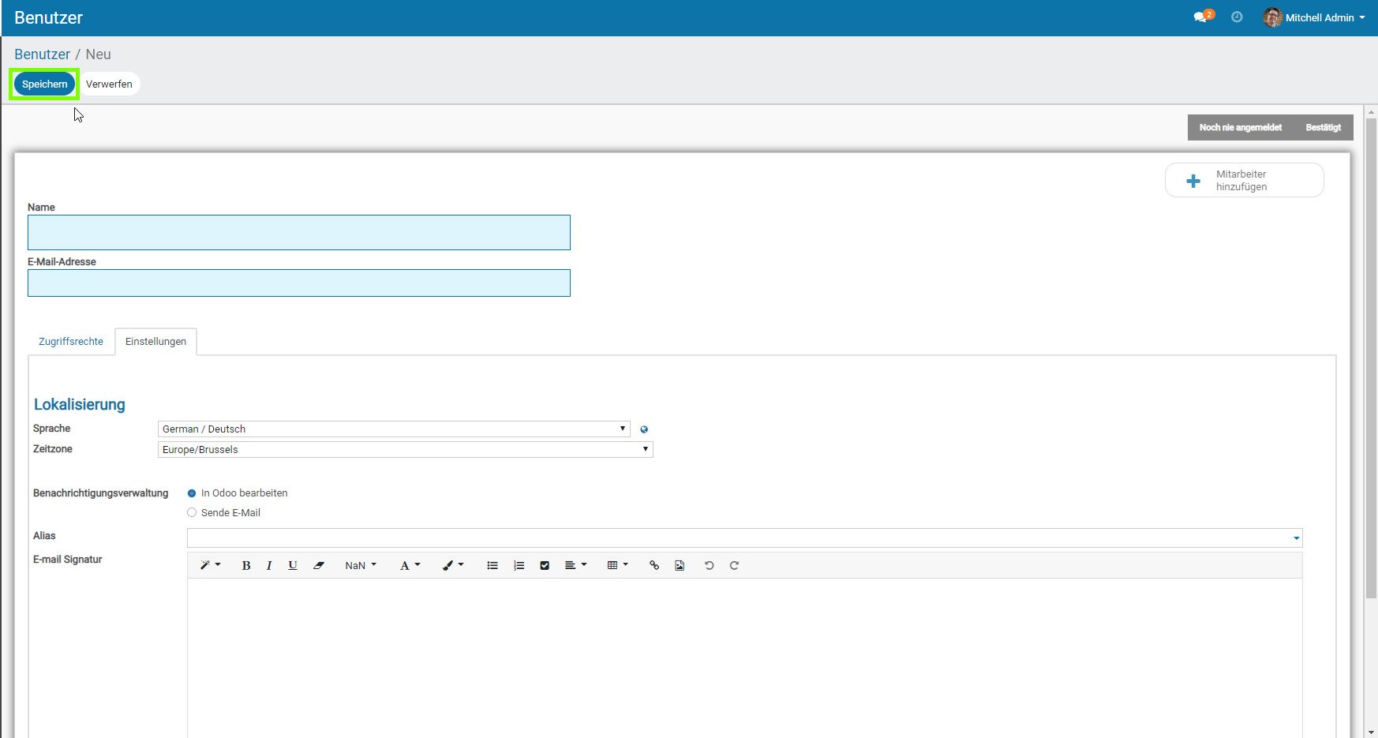Select the 'Sende E-Mail' radio option
Screen dimensions: 1378x738
(192, 513)
